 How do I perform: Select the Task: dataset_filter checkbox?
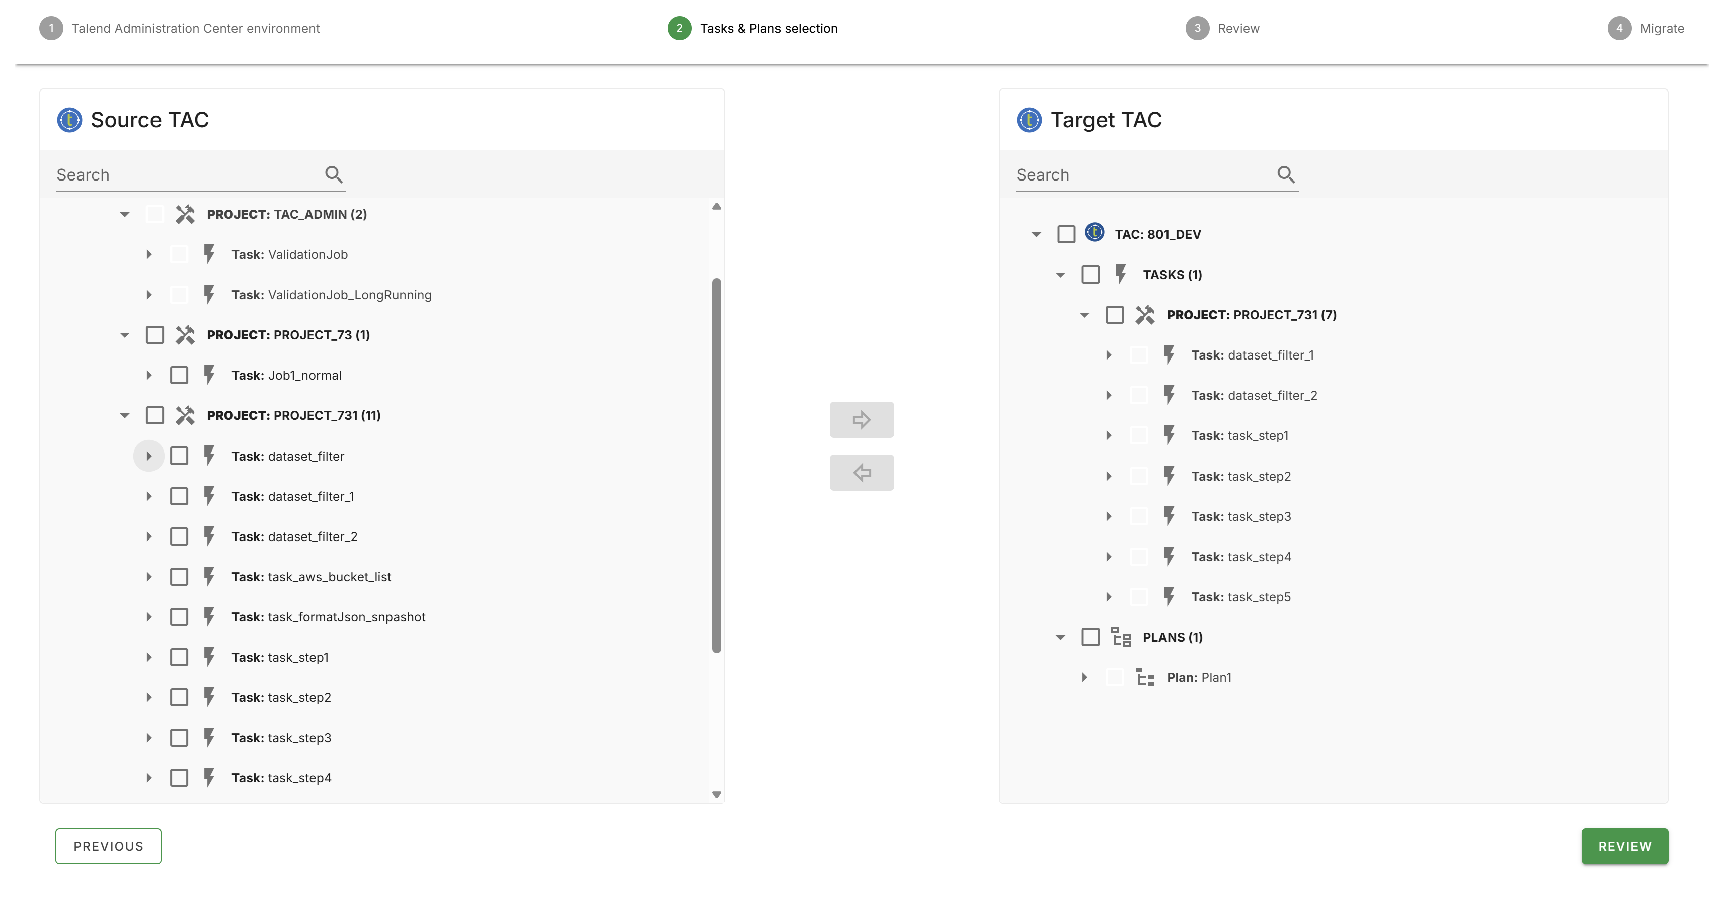[x=180, y=456]
